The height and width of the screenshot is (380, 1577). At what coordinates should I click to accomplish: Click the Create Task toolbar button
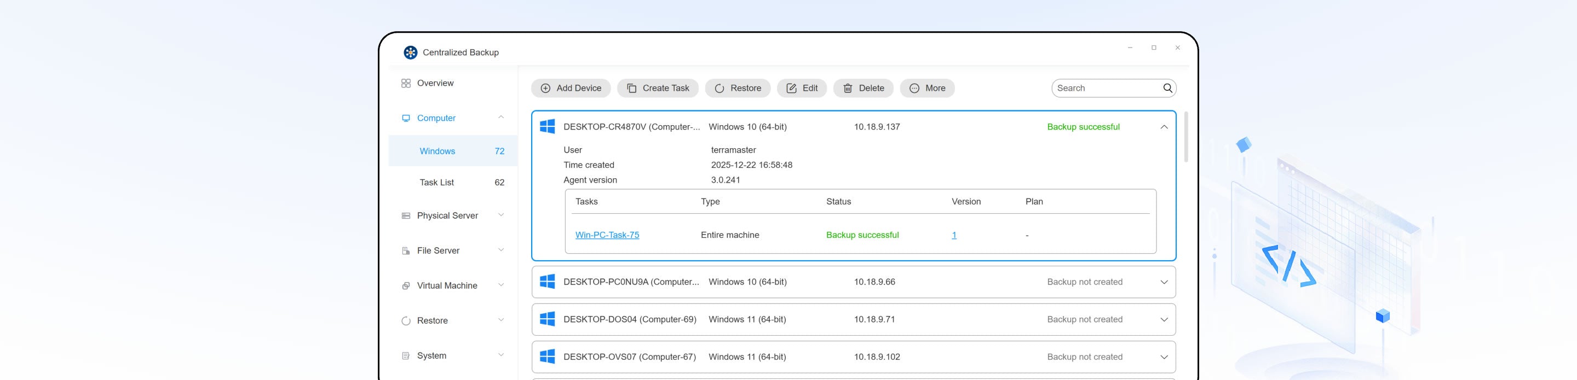pos(658,88)
